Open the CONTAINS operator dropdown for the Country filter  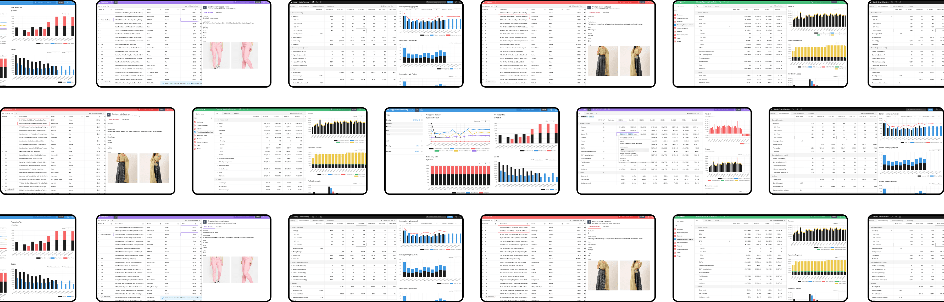(417, 120)
